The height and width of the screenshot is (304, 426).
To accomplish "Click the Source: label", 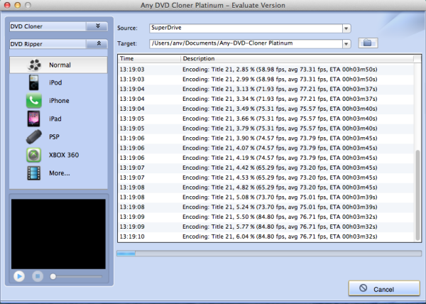I will 127,28.
